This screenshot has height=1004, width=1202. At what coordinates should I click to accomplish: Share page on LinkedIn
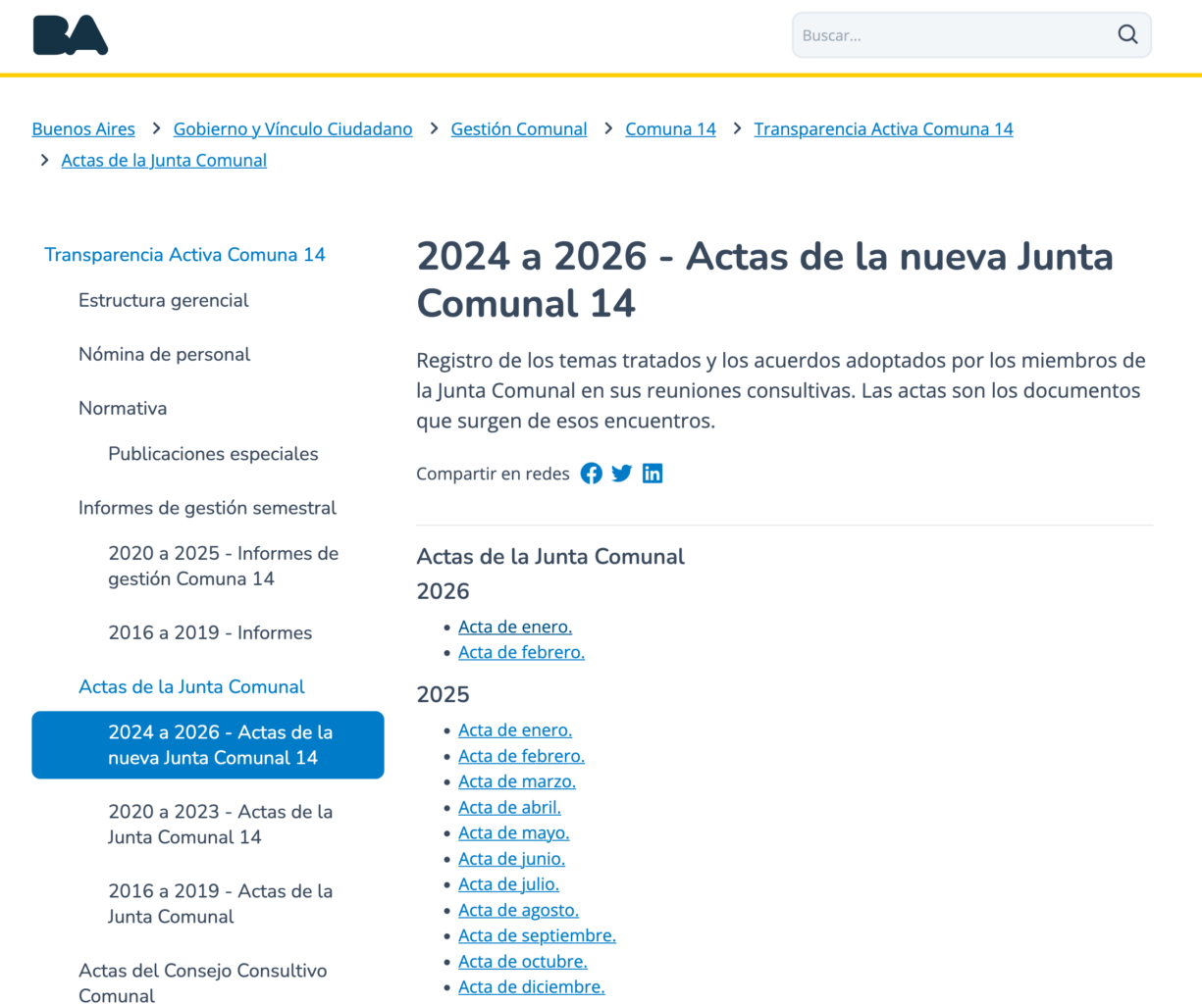(x=653, y=474)
